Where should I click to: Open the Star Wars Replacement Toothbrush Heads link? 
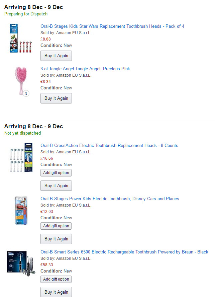point(112,26)
